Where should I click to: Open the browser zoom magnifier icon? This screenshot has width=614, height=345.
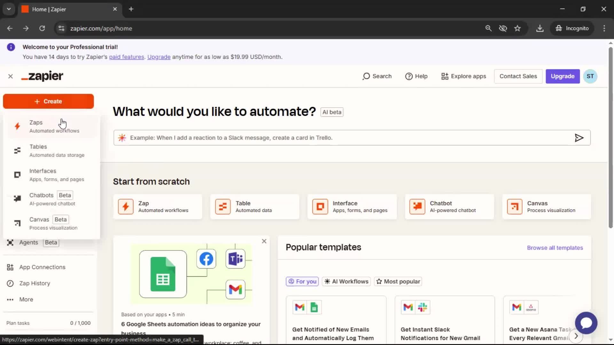pos(488,28)
